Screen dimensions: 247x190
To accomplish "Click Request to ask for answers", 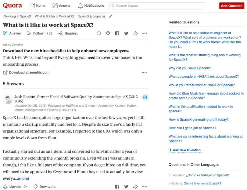I will pos(68,34).
